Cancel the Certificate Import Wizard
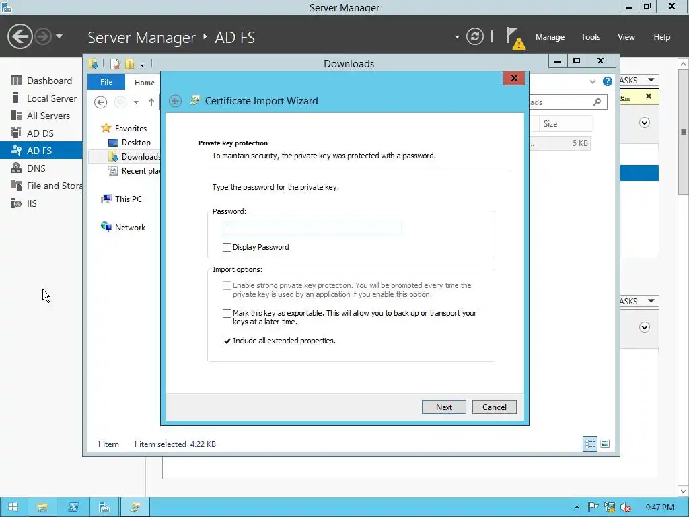 click(495, 407)
